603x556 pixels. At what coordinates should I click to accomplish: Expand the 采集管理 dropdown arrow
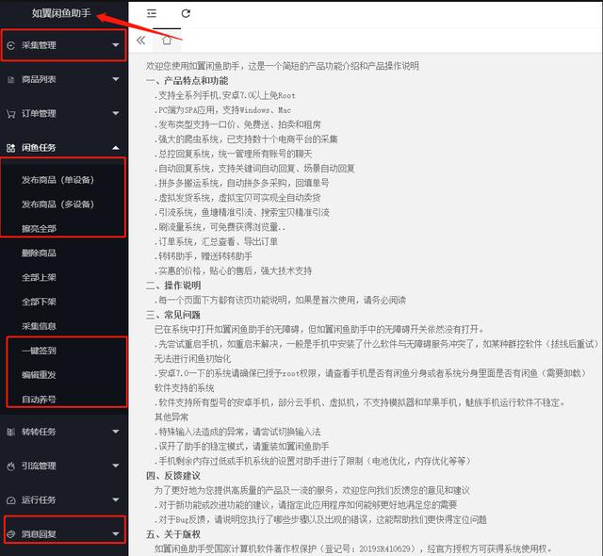tap(115, 44)
